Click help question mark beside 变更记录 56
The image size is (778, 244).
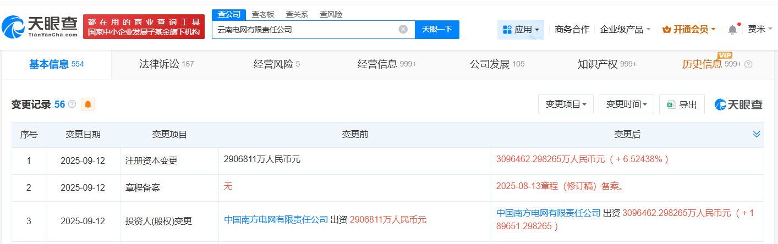click(x=72, y=104)
